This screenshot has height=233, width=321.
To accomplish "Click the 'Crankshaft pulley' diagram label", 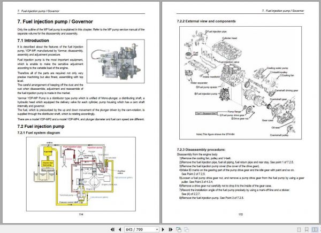I will (279, 135).
